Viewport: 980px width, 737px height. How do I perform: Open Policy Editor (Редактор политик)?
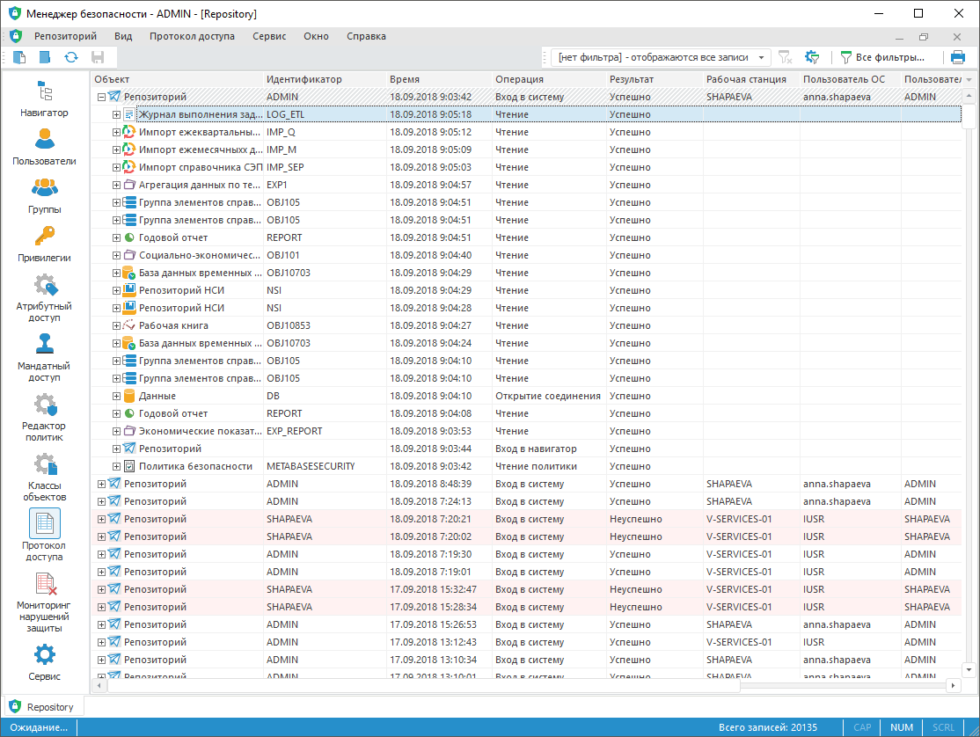pyautogui.click(x=44, y=417)
